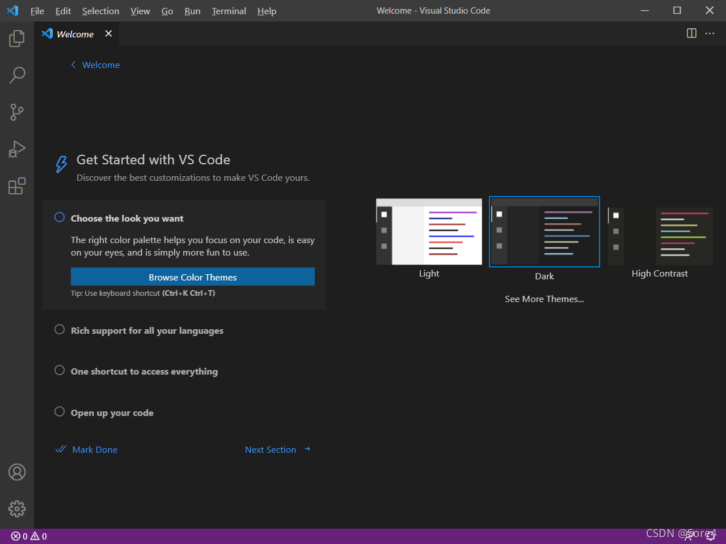This screenshot has width=726, height=544.
Task: Click the back chevron beside Welcome
Action: click(73, 65)
